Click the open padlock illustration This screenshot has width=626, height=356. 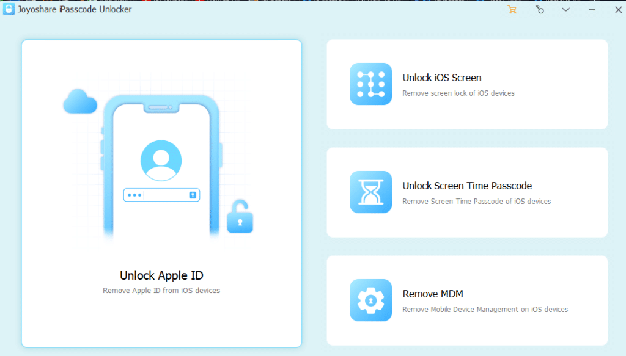click(x=240, y=220)
